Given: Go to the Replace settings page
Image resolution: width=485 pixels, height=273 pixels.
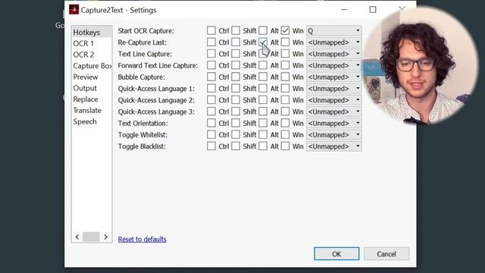Looking at the screenshot, I should (92, 99).
